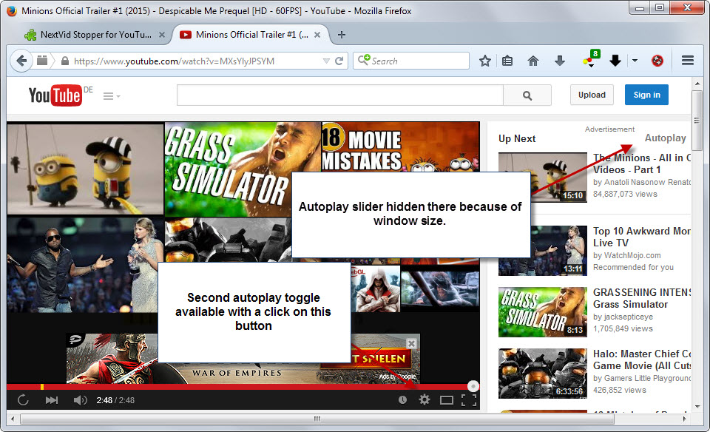Click the YouTube search magnifier button
This screenshot has width=710, height=432.
click(x=527, y=95)
